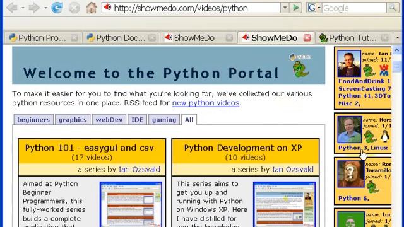Open the list all tabs dropdown
The width and height of the screenshot is (404, 227).
(x=398, y=38)
